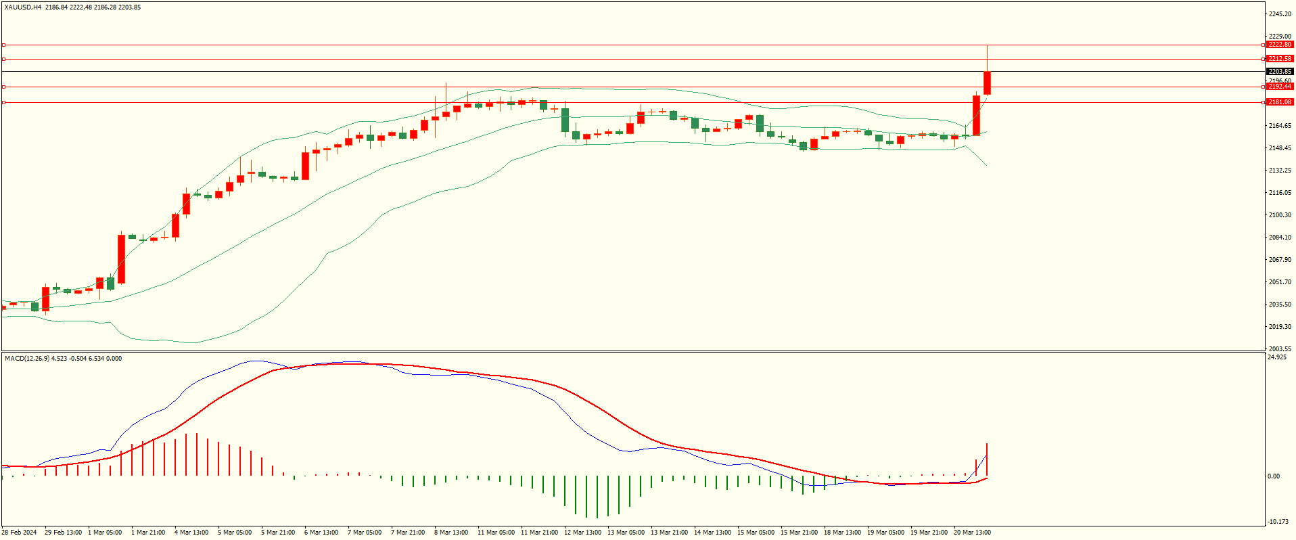Click the 2084.10 price scale value

click(1280, 238)
